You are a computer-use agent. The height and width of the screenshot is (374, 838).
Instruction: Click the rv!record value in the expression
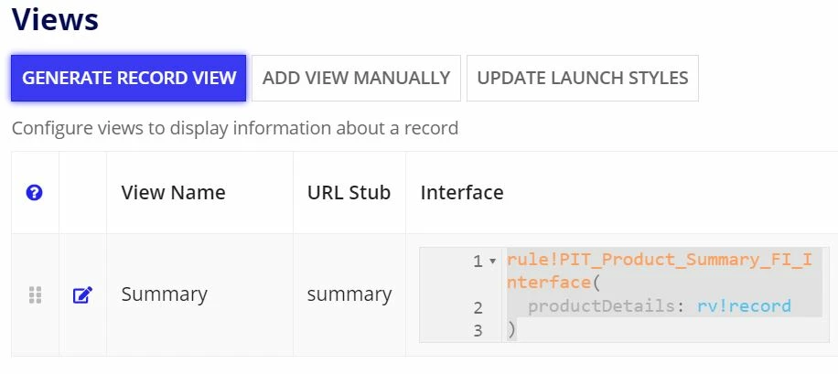744,306
